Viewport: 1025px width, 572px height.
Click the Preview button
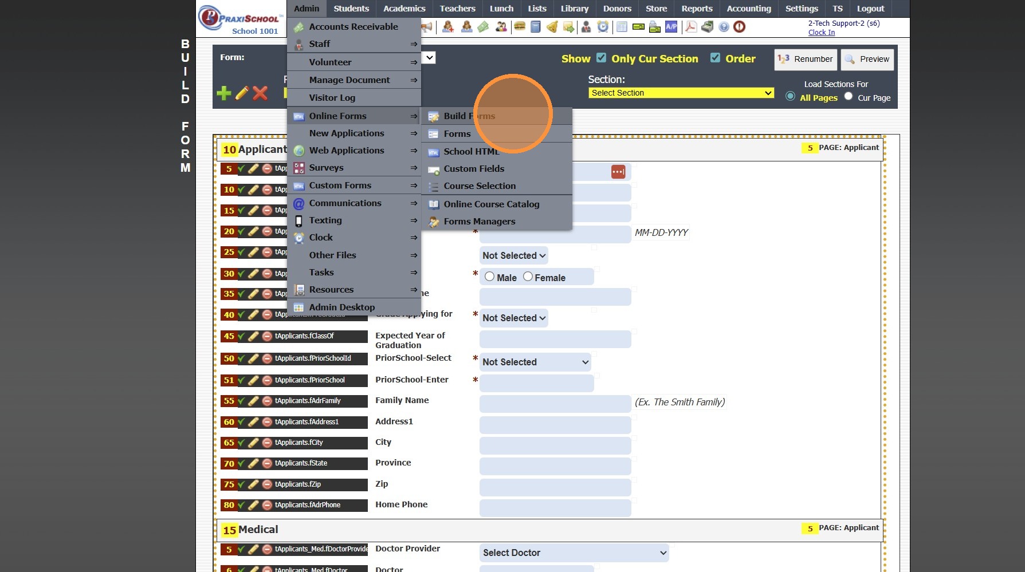click(x=867, y=59)
